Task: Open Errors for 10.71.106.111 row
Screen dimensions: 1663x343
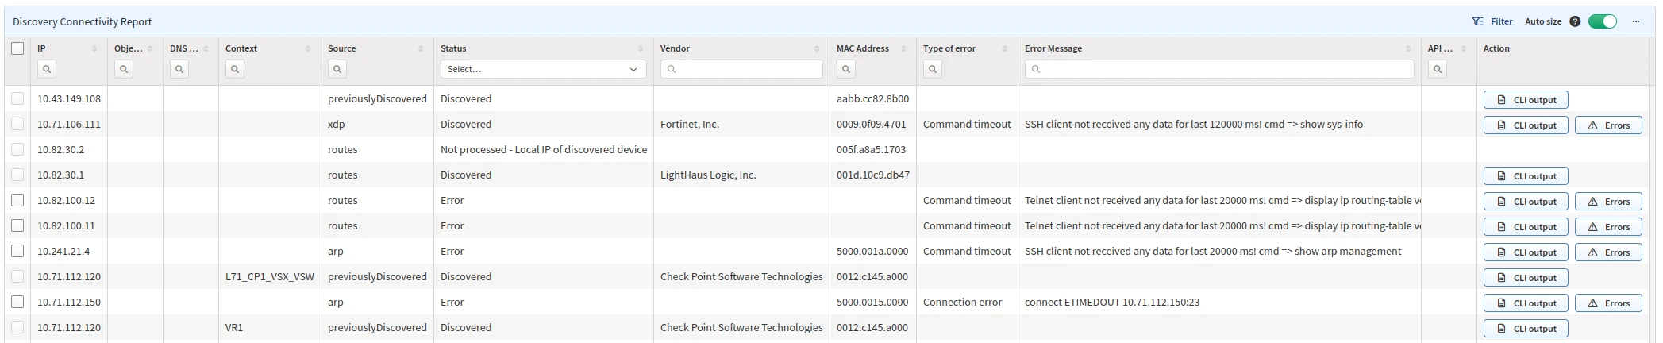Action: click(1607, 125)
